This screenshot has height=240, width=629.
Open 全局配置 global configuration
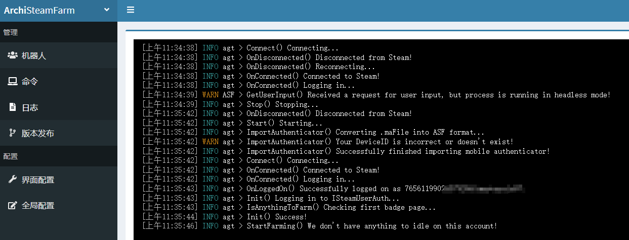38,206
